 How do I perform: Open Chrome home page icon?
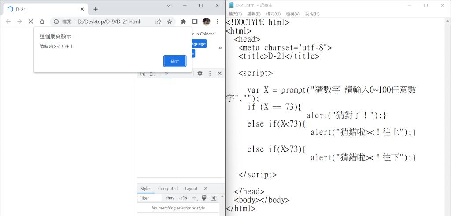click(x=42, y=22)
